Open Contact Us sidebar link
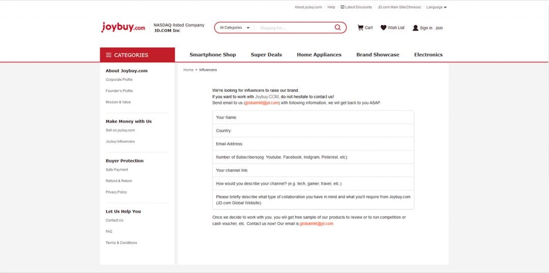 [x=114, y=220]
